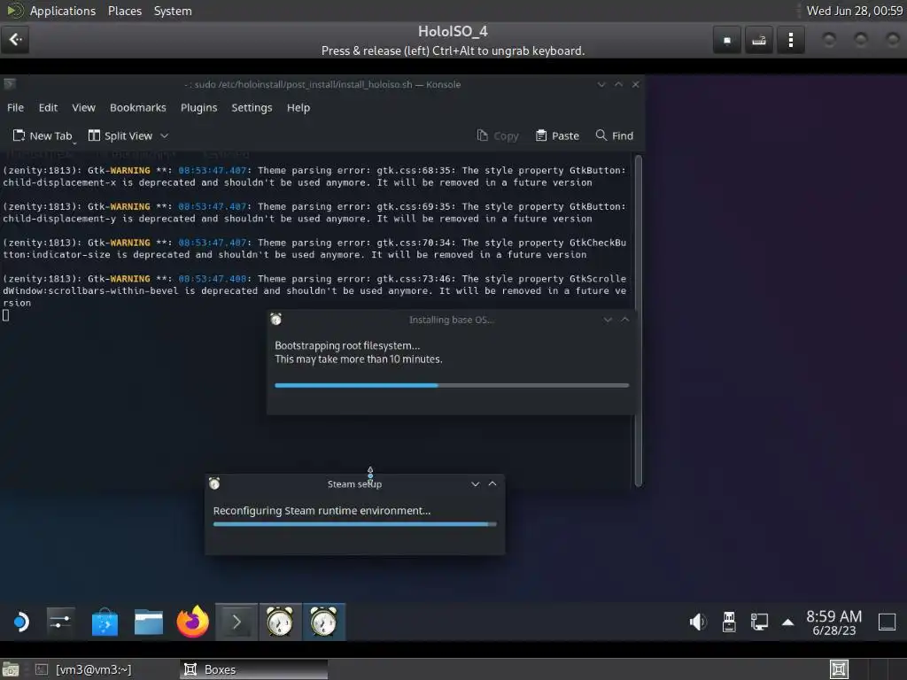The width and height of the screenshot is (907, 680).
Task: Click up chevron on Steam setup dialog
Action: (x=492, y=484)
